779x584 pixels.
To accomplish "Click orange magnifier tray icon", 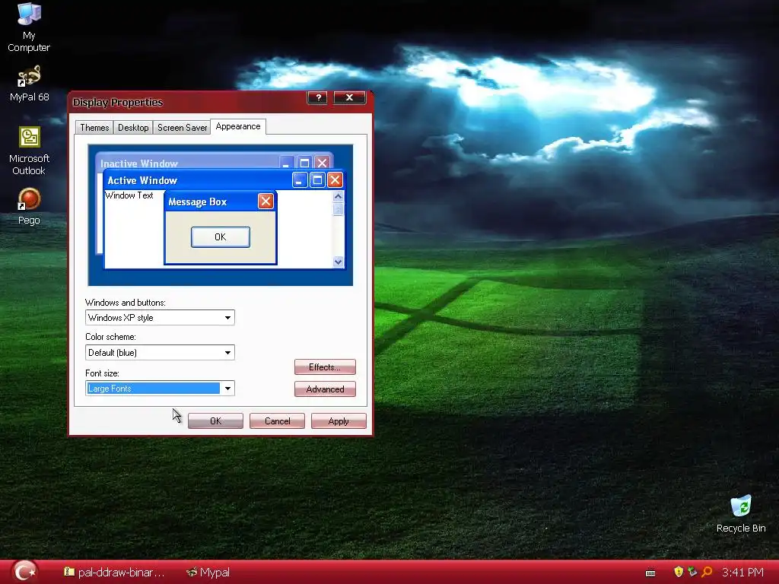I will (707, 572).
